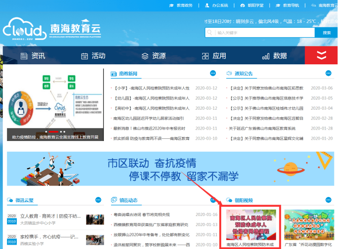Open 关于延迟广东省佛山市南海区教育系统 notice

(262, 129)
